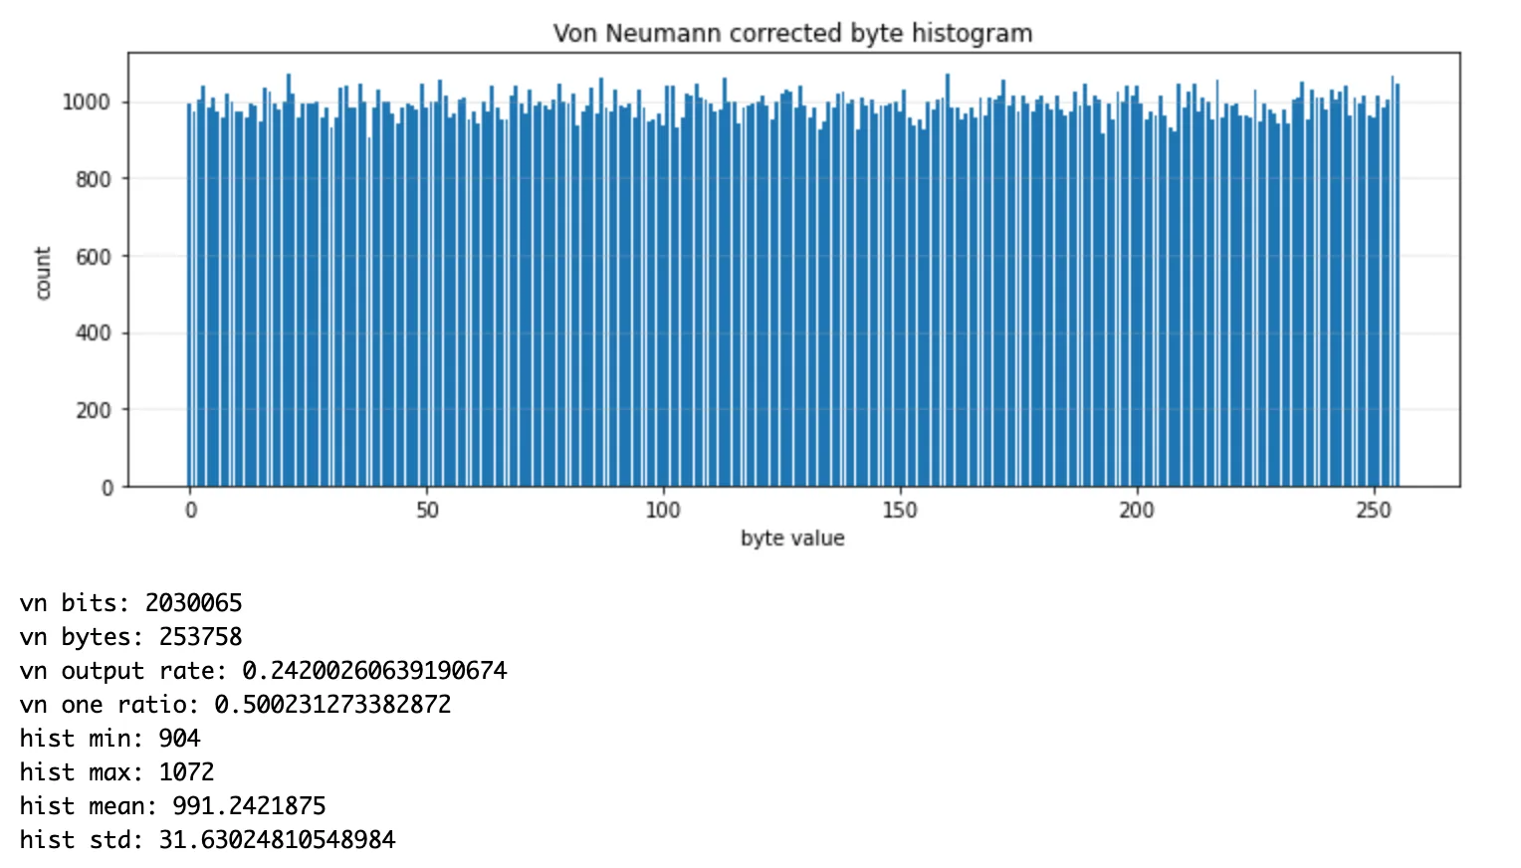Click the 150 tick on the x-axis
Viewport: 1521px width, 868px height.
(x=900, y=511)
